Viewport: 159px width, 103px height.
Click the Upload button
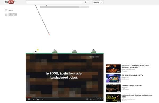(x=96, y=2)
